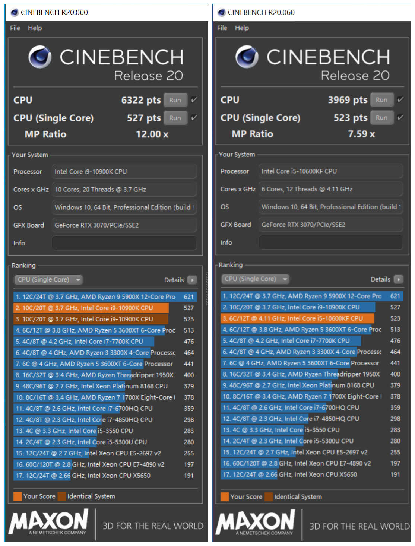Click Details arrow button in i9-10900K window
415x546 pixels.
[192, 280]
